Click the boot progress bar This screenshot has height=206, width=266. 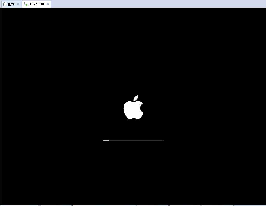133,141
